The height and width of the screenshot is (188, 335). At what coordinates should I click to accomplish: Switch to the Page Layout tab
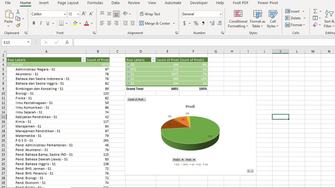(x=68, y=3)
